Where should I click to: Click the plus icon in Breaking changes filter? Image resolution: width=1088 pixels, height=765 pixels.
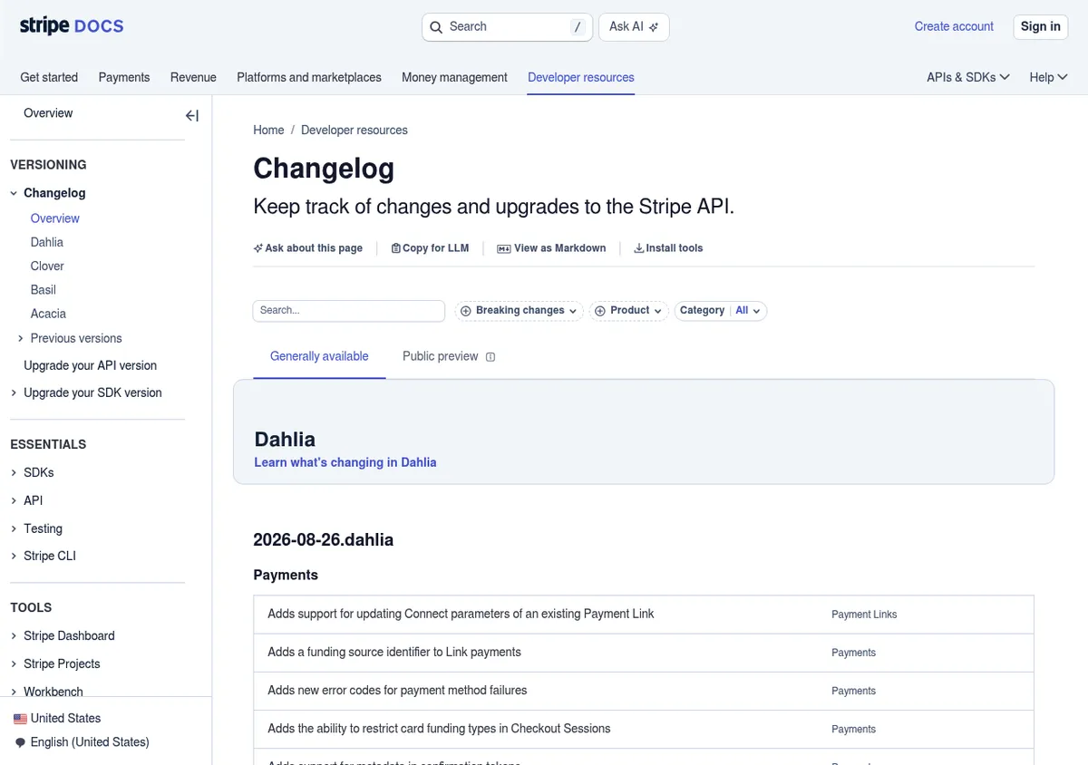[x=466, y=311]
